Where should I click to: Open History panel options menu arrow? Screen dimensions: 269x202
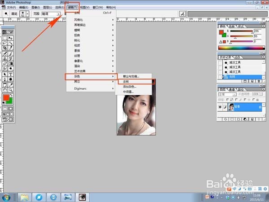(264, 57)
